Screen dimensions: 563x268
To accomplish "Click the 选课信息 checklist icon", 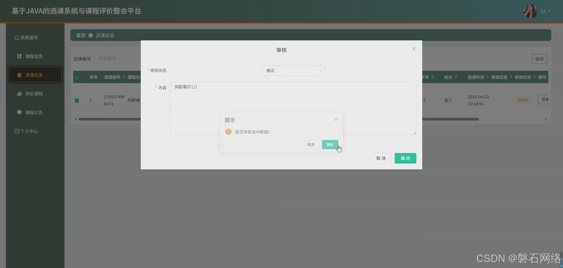I will click(x=19, y=75).
